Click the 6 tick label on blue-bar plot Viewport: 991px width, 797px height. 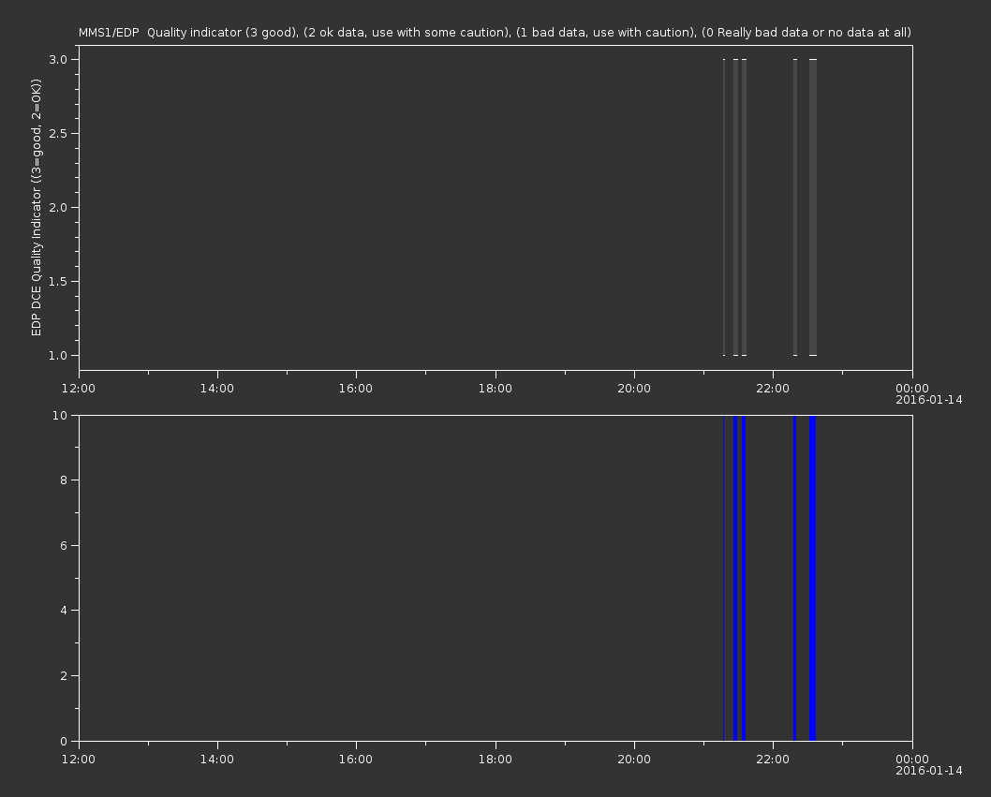64,545
